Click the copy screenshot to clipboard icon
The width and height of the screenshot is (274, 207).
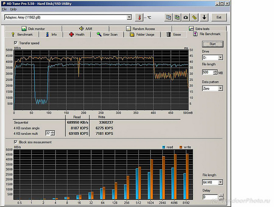tap(177, 18)
